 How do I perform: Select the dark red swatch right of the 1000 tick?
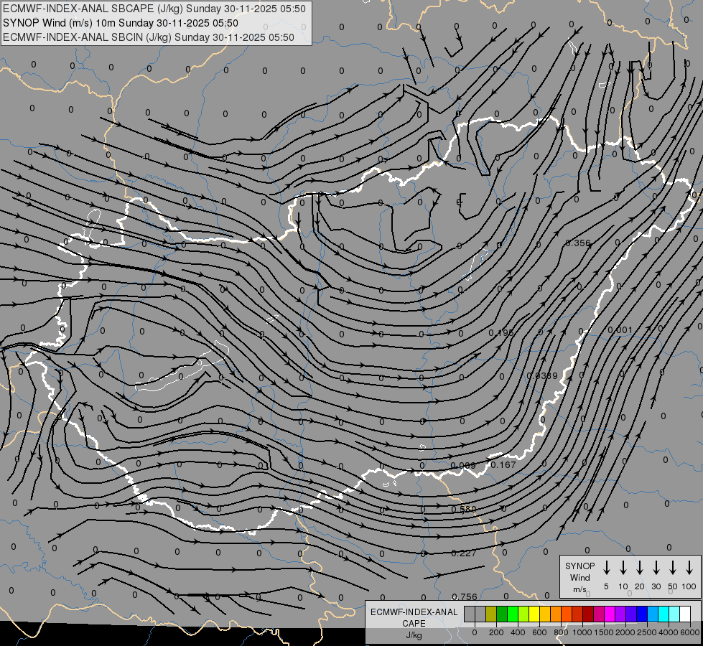588,614
